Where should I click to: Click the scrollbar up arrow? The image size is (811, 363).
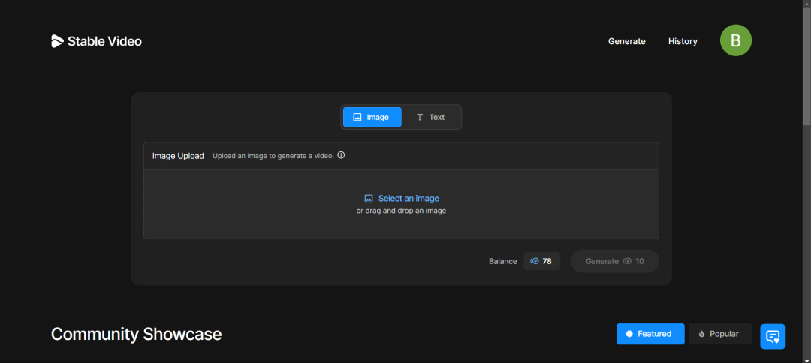coord(806,4)
